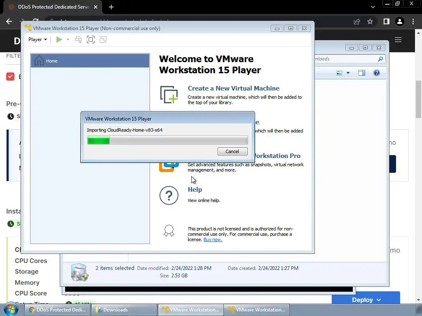This screenshot has width=422, height=316.
Task: Enter full screen mode icon
Action: click(x=91, y=39)
